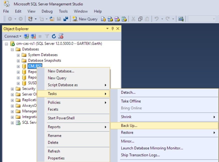Click the Redo toolbar icon

[x=168, y=19]
